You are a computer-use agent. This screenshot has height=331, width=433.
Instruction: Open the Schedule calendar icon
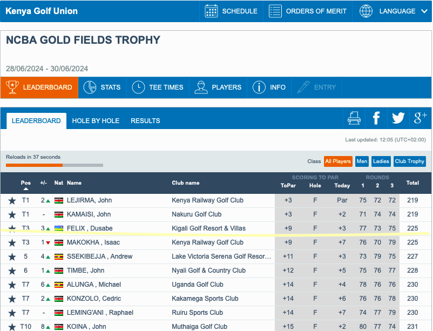coord(211,11)
